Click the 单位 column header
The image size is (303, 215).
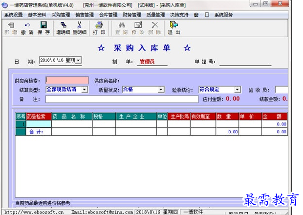click(162, 117)
